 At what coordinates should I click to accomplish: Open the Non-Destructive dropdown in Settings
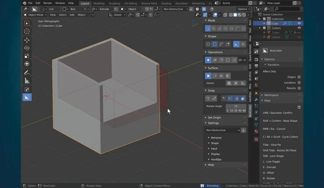point(223,130)
